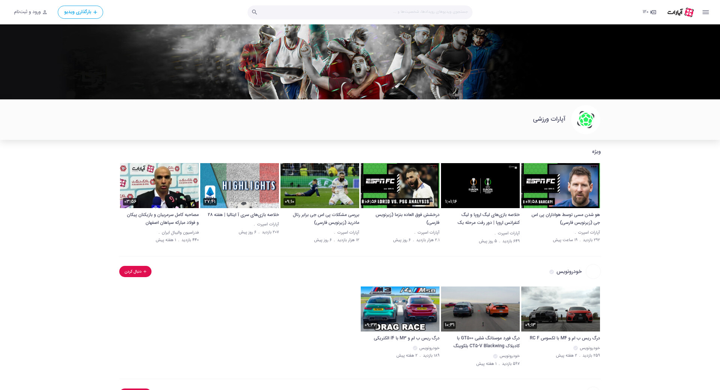Click verified badge under M3 vs i4 video
720x390 pixels.
[415, 348]
